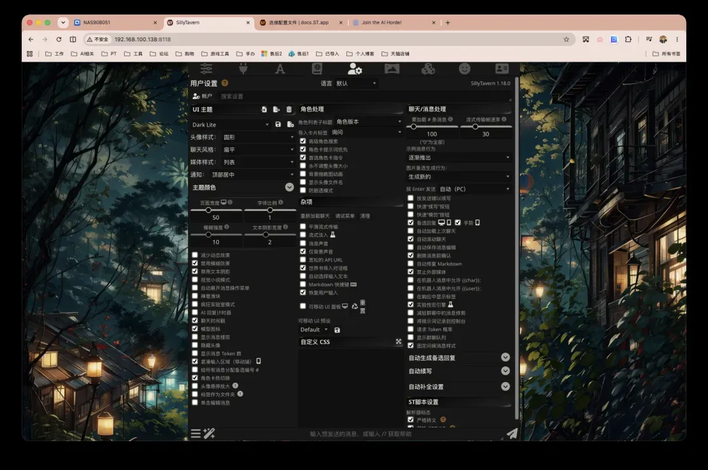708x470 pixels.
Task: Enable the 自动修复 Markdown checkbox
Action: (410, 264)
